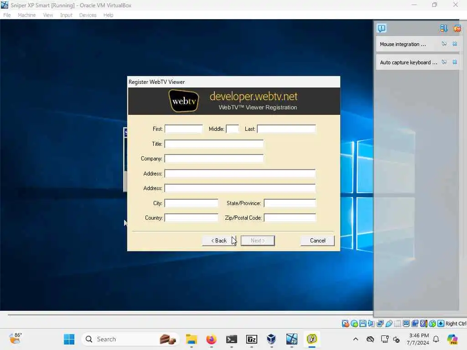Click the Last name input field
Screen dimensions: 467x350
pyautogui.click(x=286, y=129)
